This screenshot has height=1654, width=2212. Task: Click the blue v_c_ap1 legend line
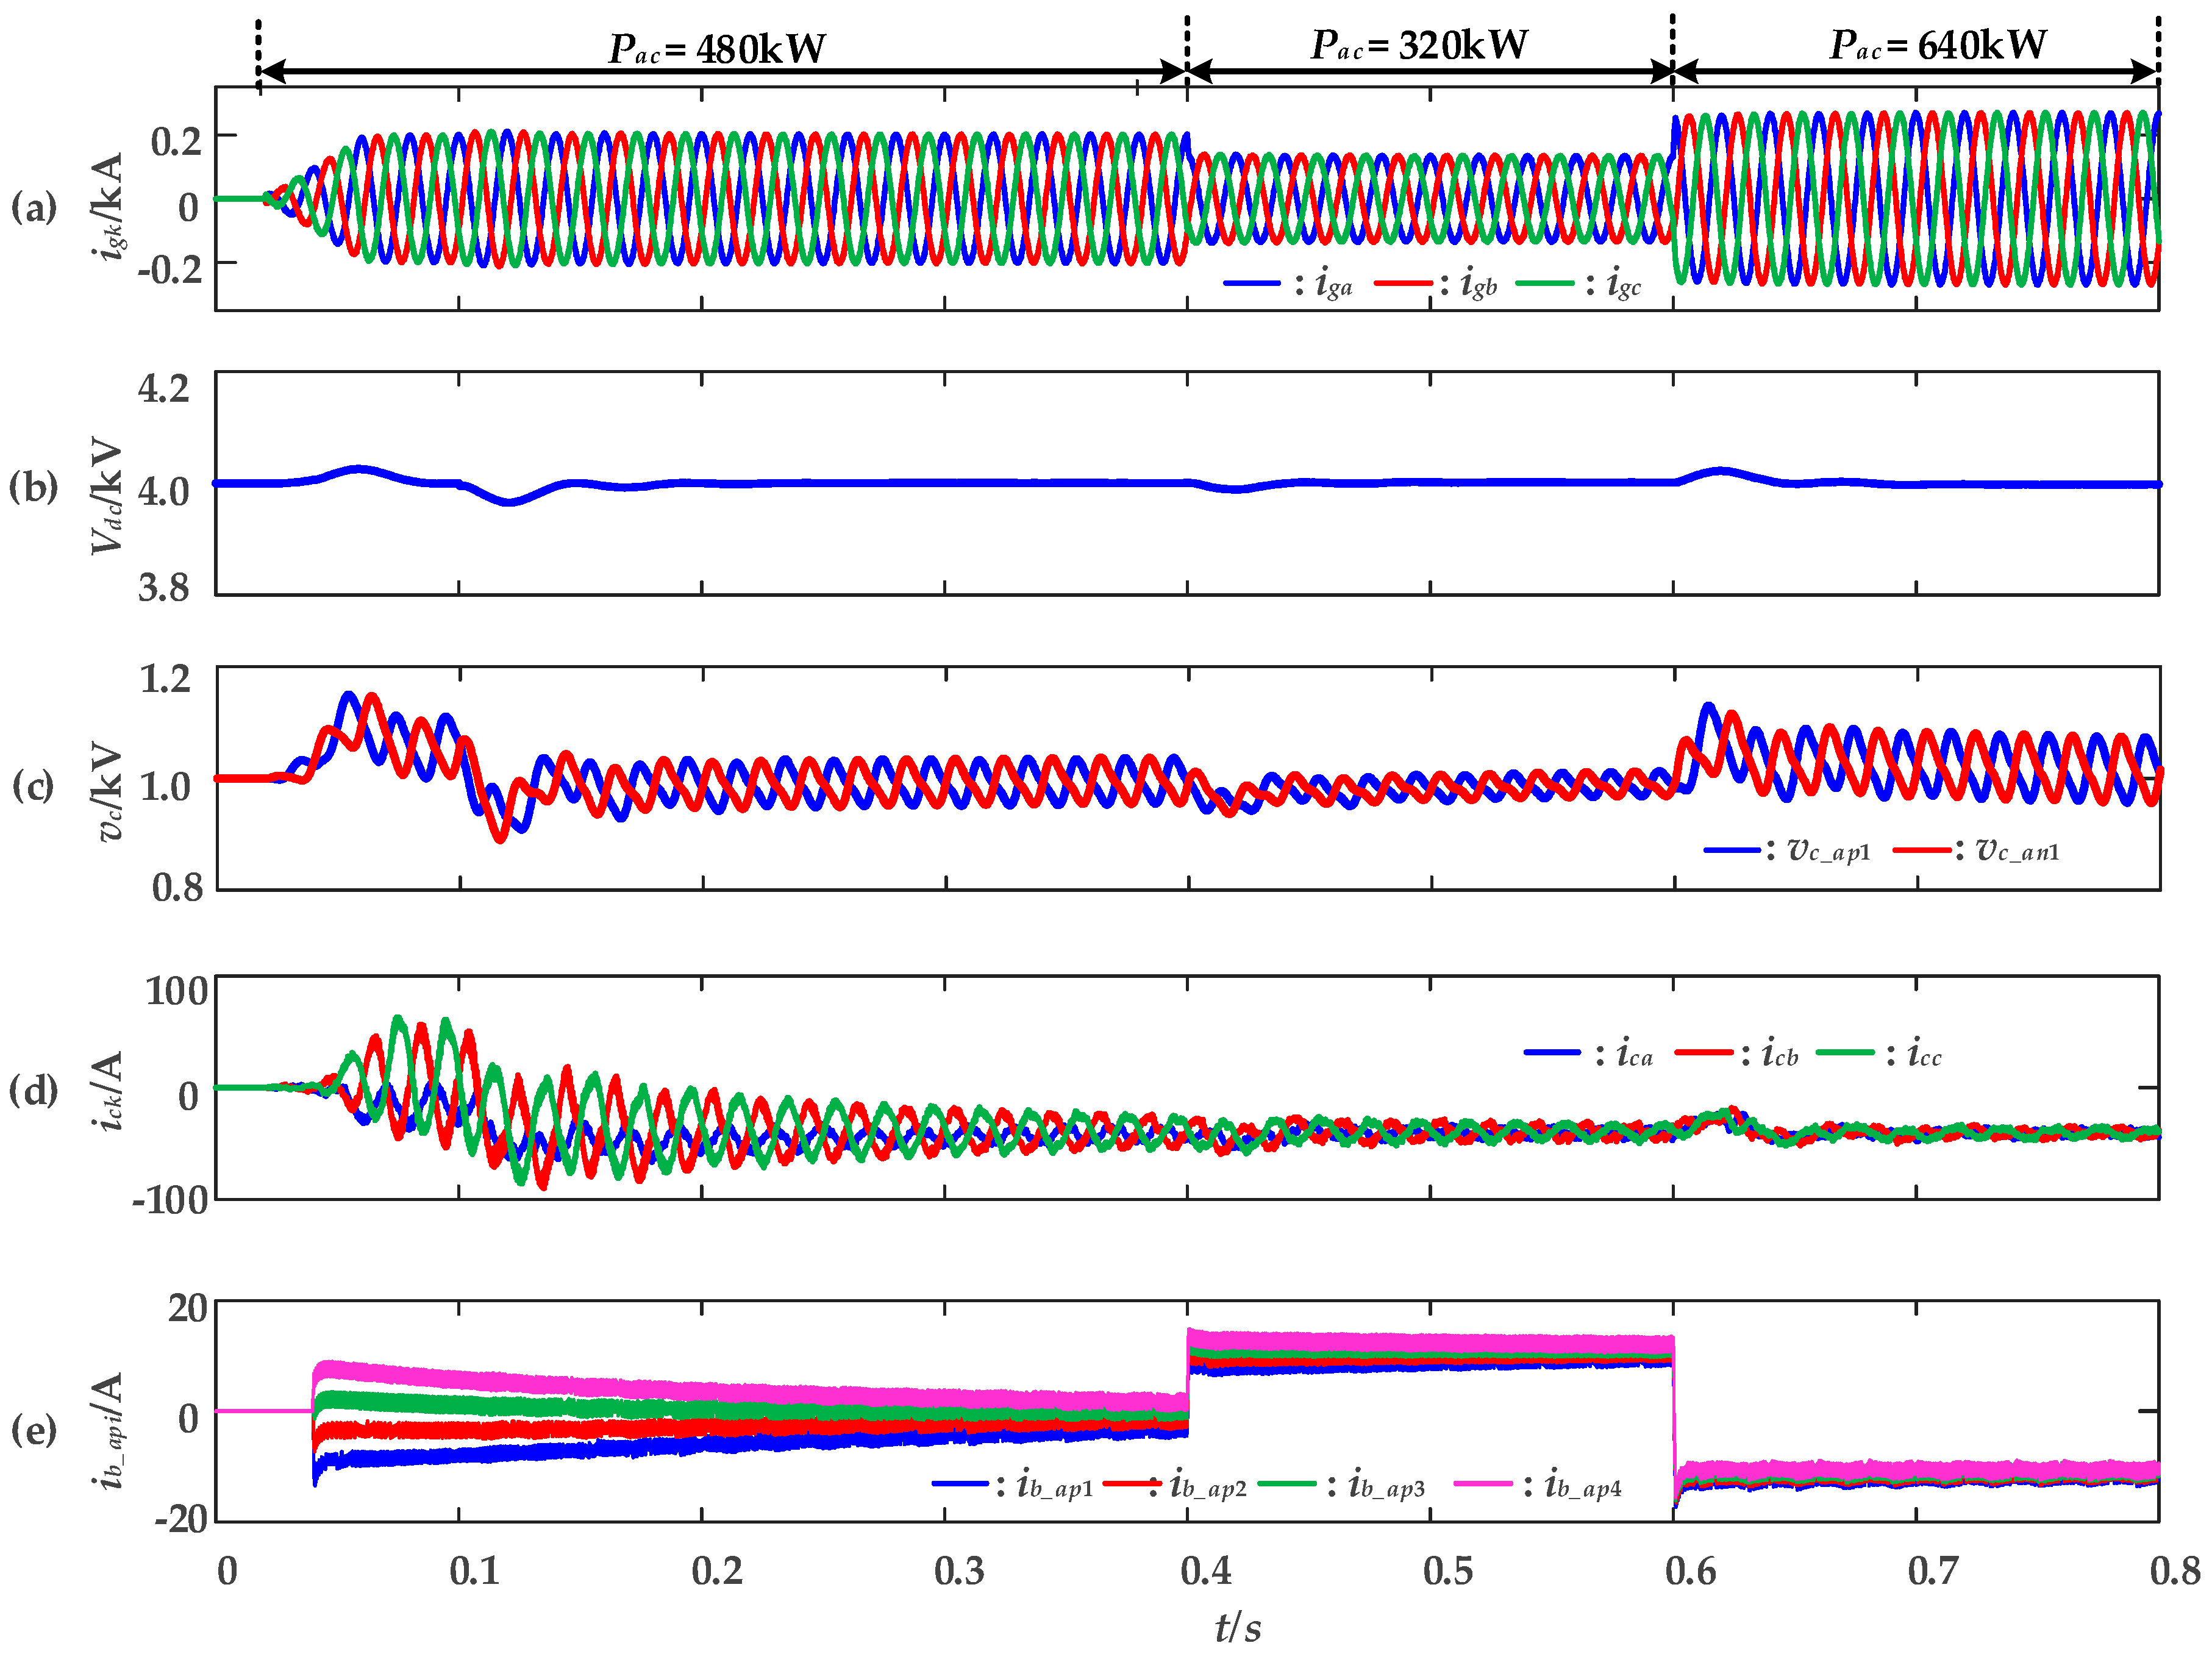(x=1732, y=850)
